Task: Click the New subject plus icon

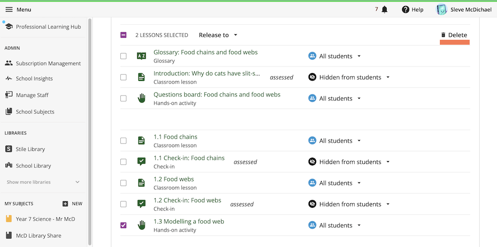Action: (x=65, y=204)
